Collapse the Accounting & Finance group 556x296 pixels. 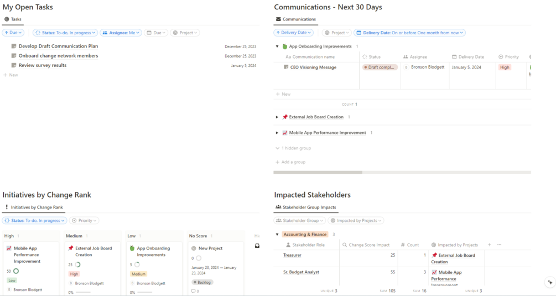(277, 235)
